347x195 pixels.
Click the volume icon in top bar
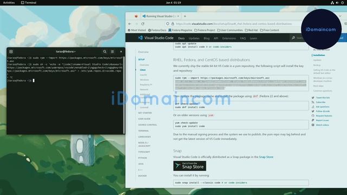tap(337, 3)
